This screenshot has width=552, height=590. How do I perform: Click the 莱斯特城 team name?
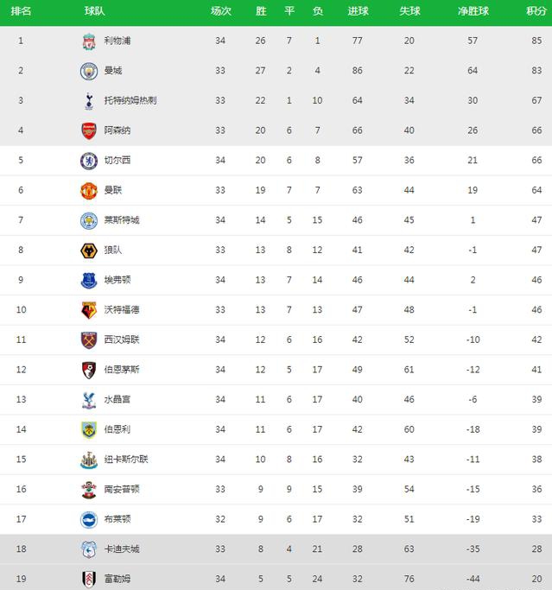click(122, 220)
